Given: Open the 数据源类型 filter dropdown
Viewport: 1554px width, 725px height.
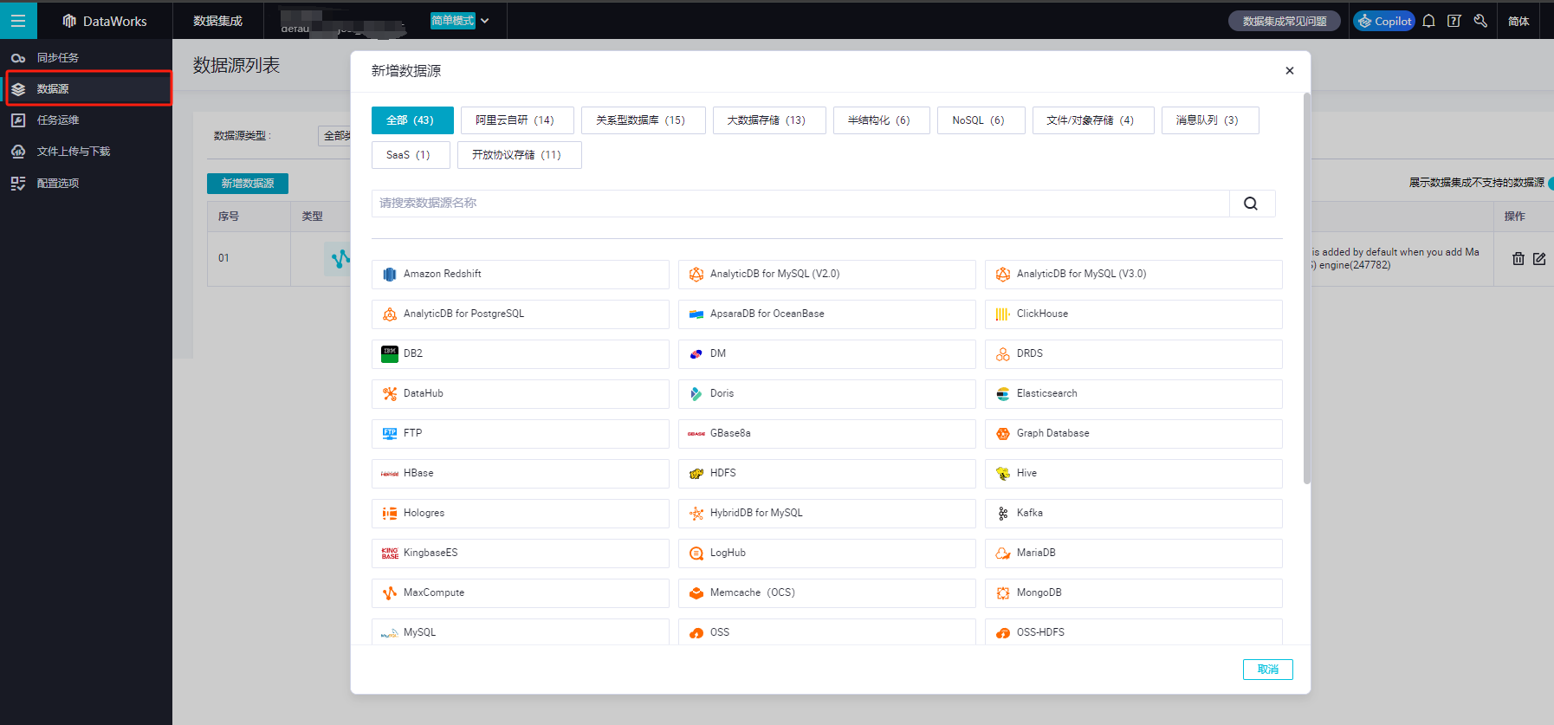Looking at the screenshot, I should point(334,136).
